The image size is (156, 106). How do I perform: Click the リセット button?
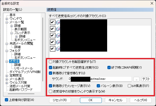60,100
